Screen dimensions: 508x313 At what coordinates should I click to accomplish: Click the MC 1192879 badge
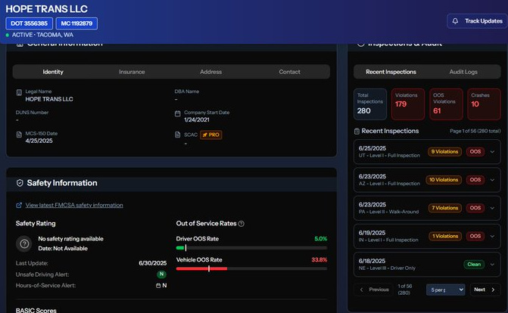point(76,23)
